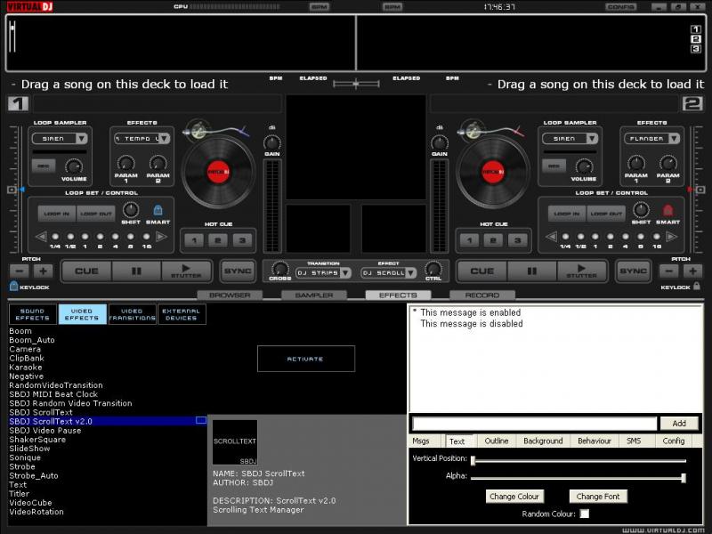This screenshot has width=712, height=534.
Task: Enable the Random Colour checkbox
Action: point(585,514)
